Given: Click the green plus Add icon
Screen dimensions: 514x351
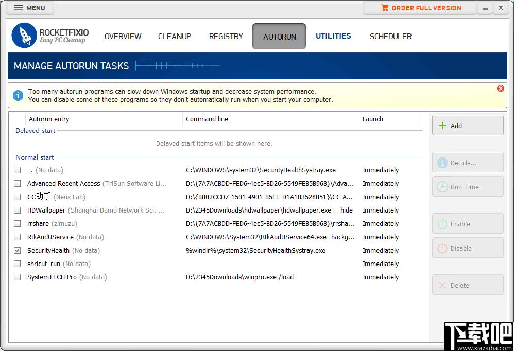Looking at the screenshot, I should pos(442,126).
